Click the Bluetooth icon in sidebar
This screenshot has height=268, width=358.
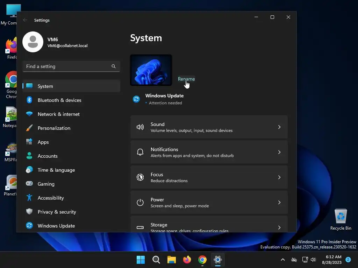(x=29, y=100)
